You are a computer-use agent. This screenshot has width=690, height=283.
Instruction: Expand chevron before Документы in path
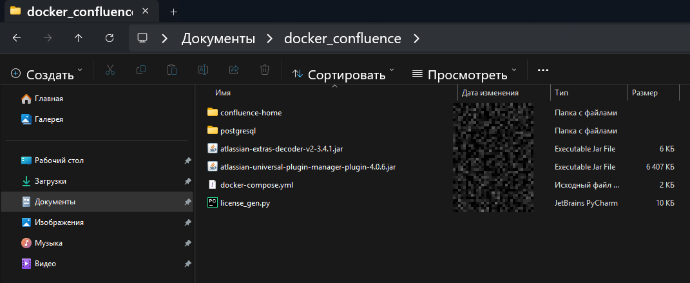pyautogui.click(x=165, y=38)
